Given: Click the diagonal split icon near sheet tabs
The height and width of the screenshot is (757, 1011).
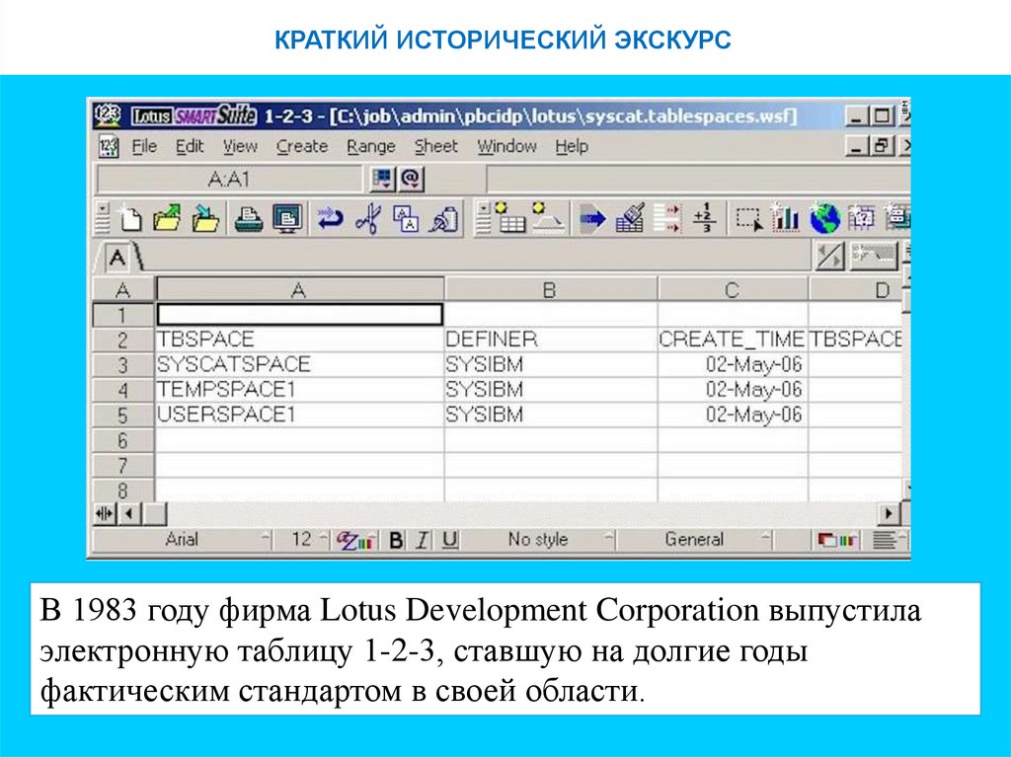Looking at the screenshot, I should [829, 256].
